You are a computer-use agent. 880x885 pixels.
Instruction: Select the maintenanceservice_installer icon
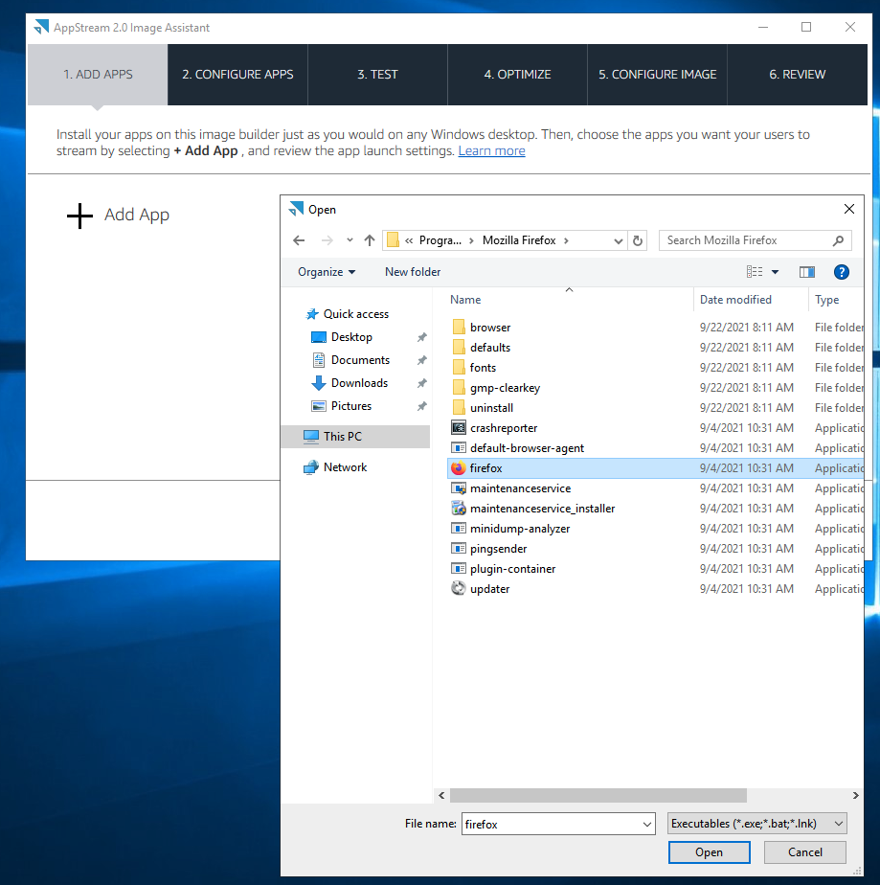coord(459,508)
